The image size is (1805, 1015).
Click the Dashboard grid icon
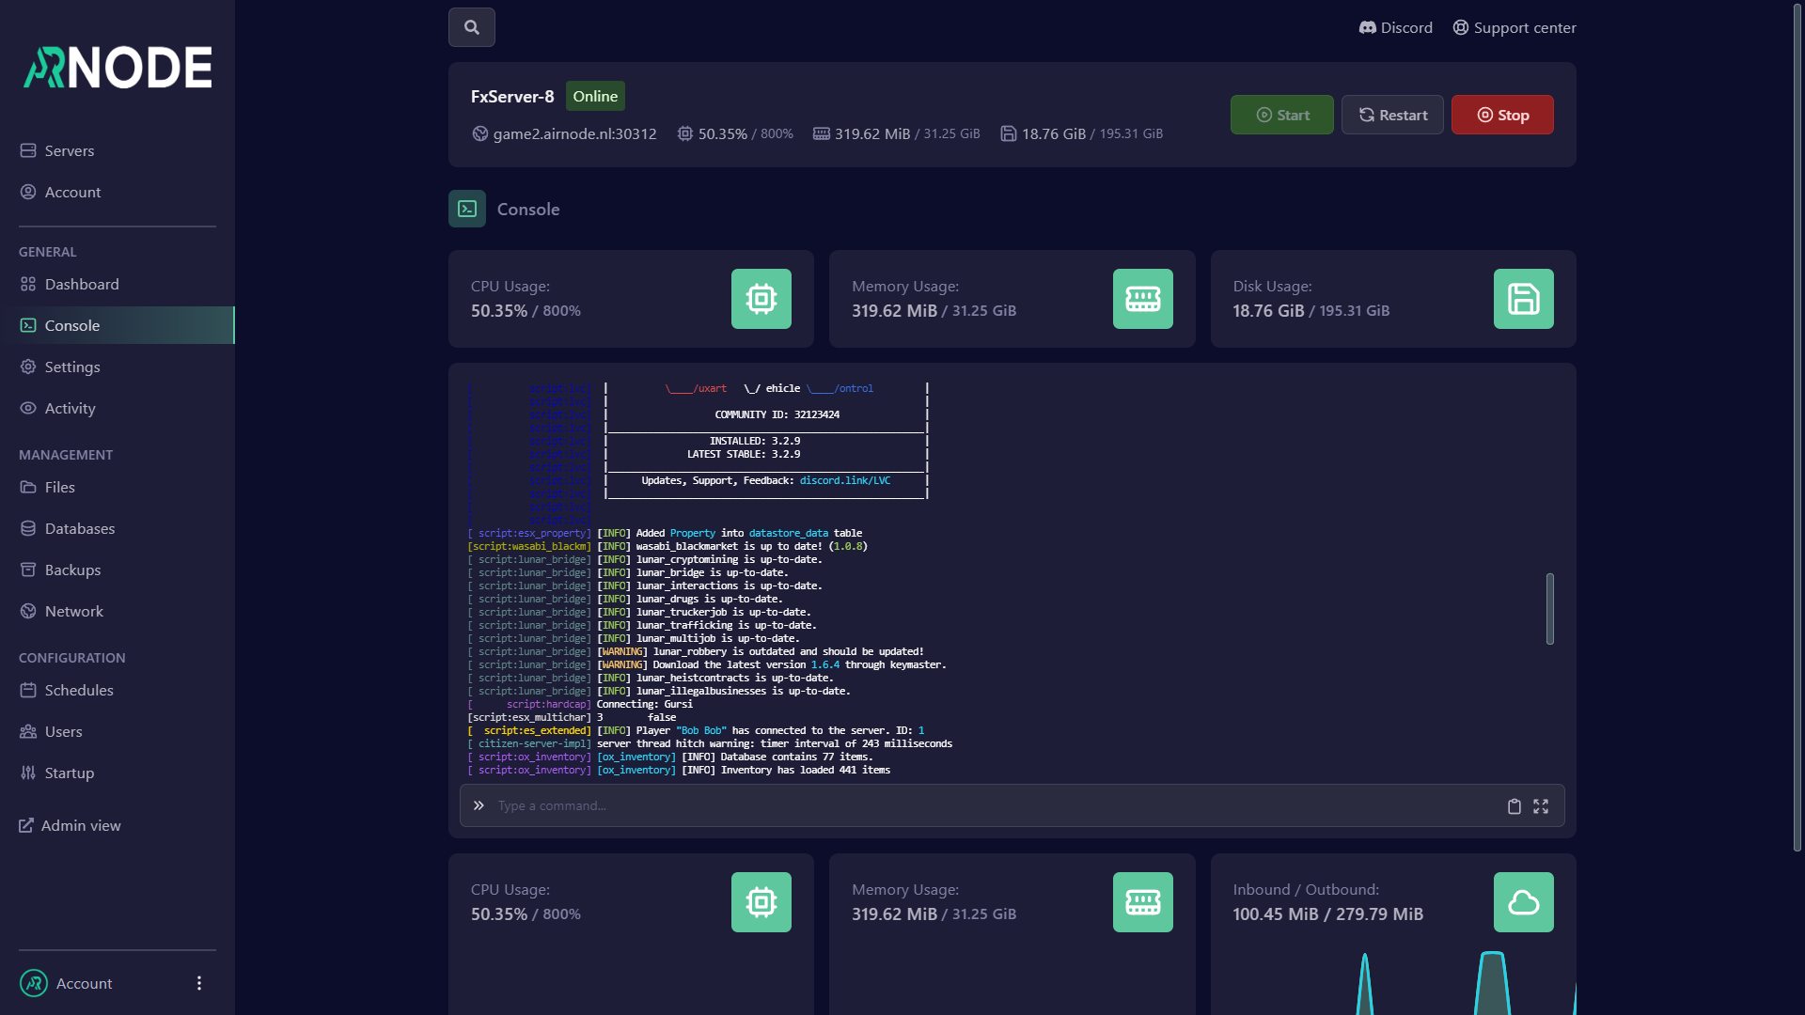(x=28, y=284)
